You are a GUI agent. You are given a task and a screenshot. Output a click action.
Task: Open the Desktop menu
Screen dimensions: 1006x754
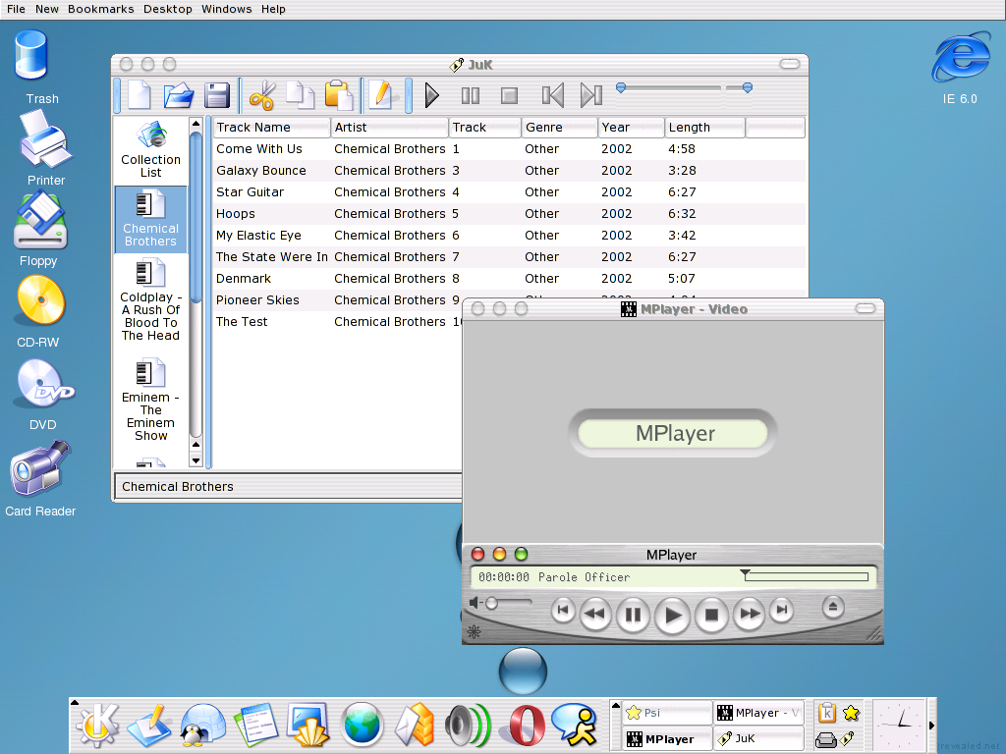pos(167,9)
